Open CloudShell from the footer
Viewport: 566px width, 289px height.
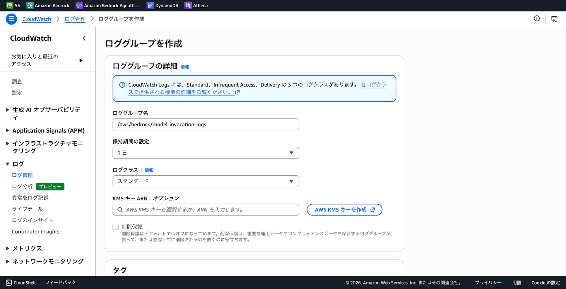(21, 282)
